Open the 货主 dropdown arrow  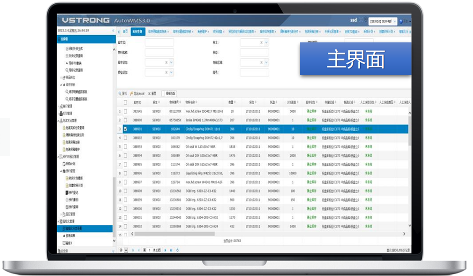(x=266, y=43)
